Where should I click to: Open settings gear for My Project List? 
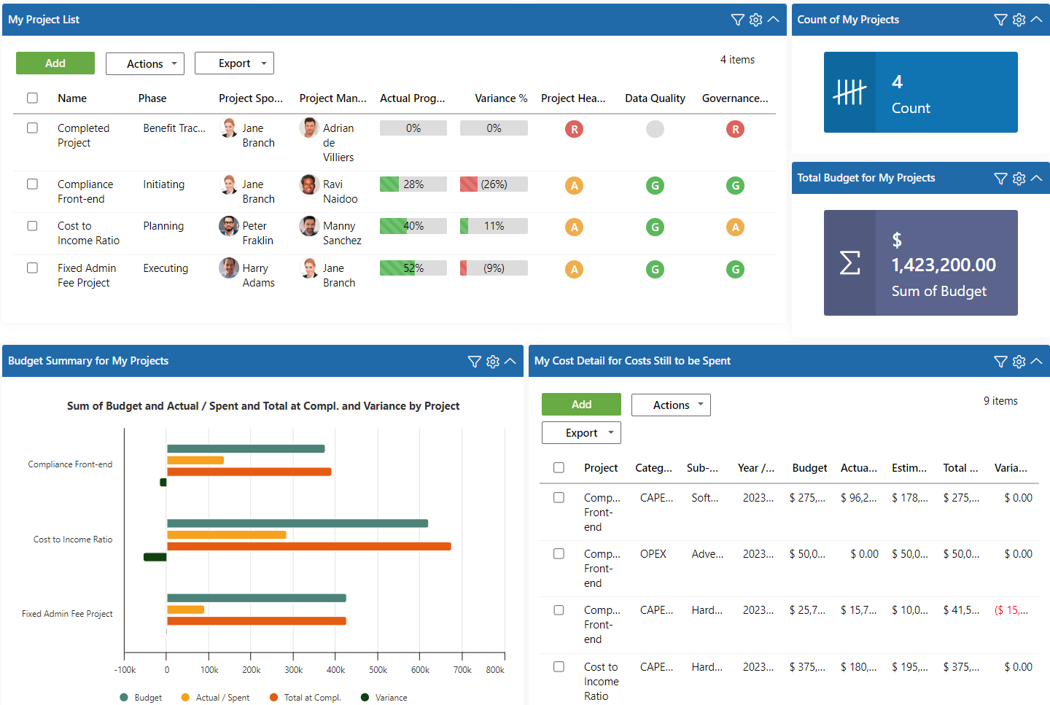tap(755, 20)
